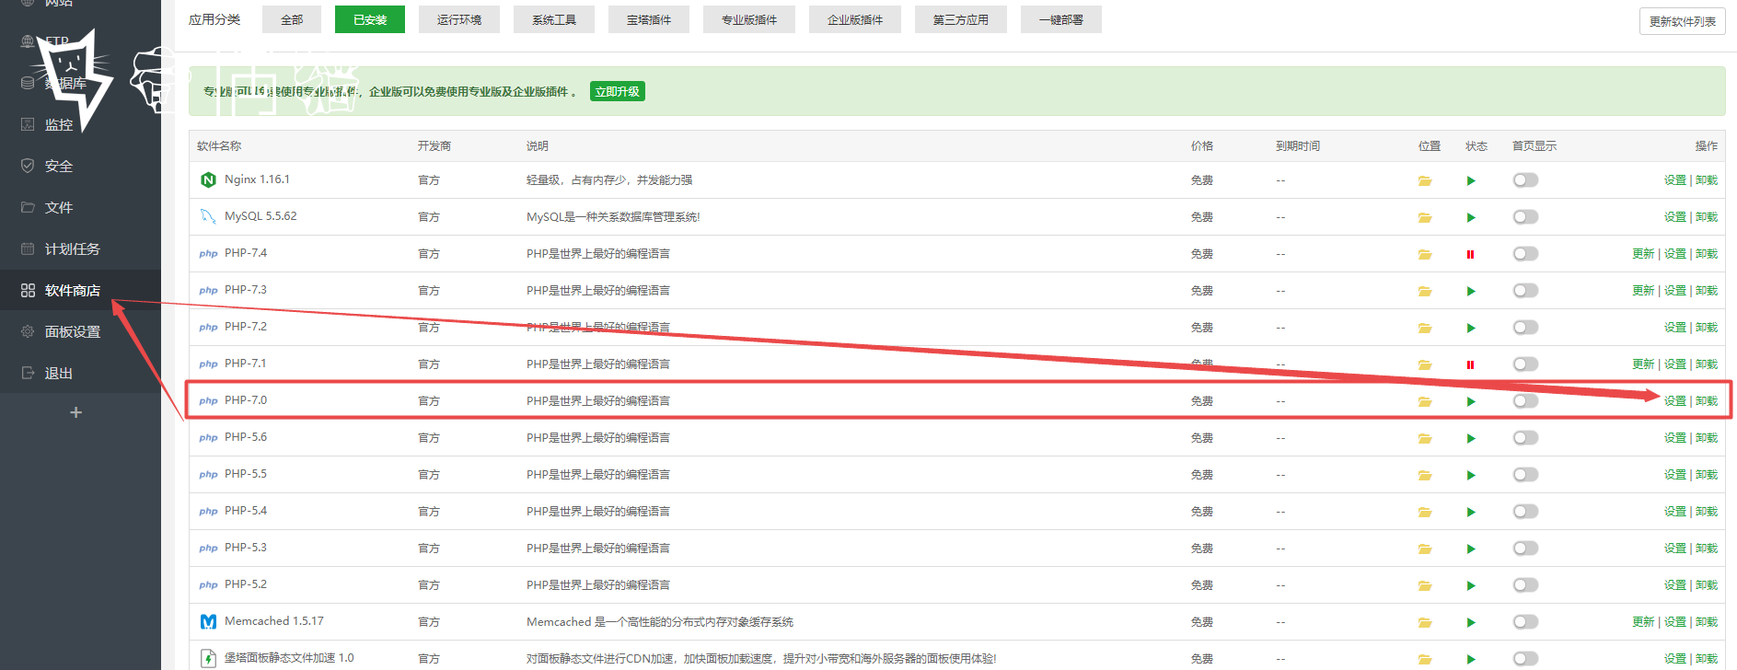Select the 第三方应用 category tab

click(x=961, y=19)
